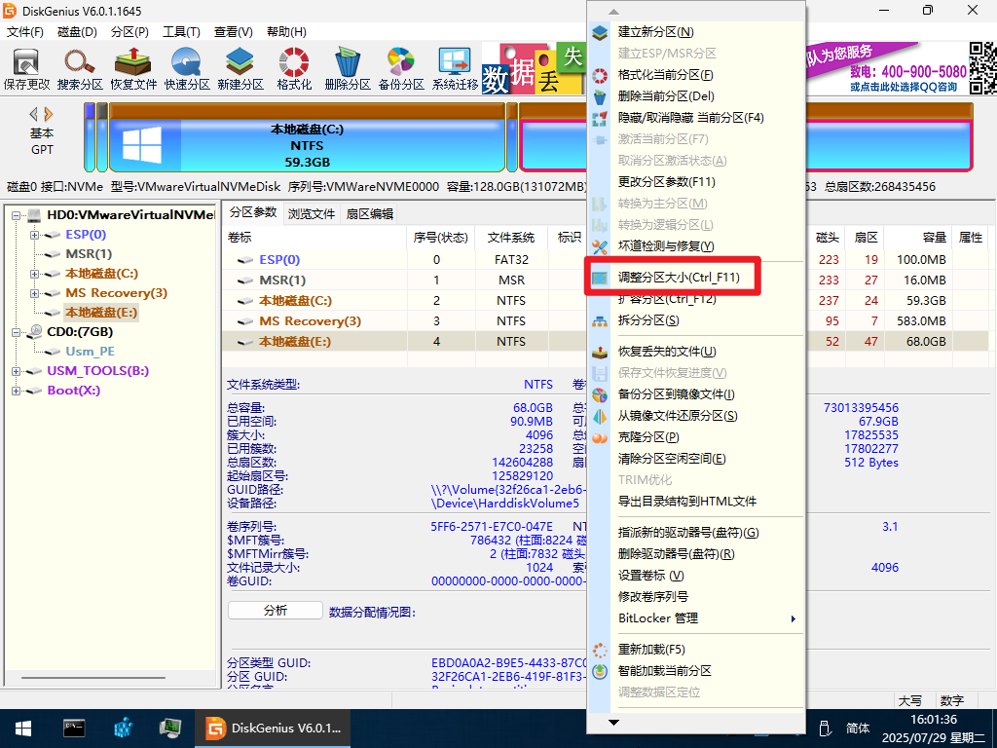Expand the ESP(0) tree node
The image size is (997, 748).
[x=35, y=235]
